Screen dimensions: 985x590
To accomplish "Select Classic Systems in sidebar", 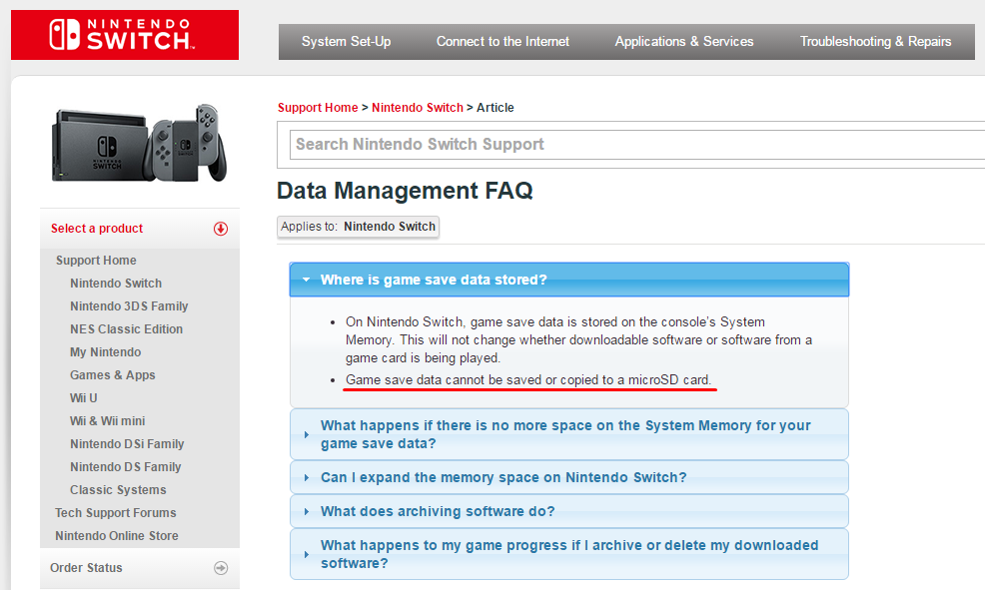I will (x=118, y=489).
